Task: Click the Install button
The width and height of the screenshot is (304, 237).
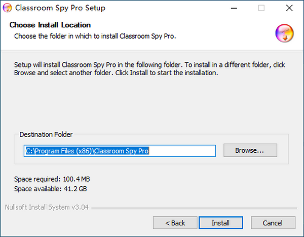Action: 220,223
